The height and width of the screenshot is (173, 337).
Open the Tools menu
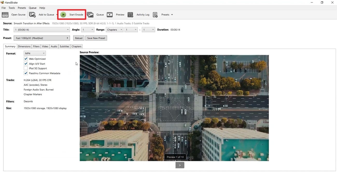(x=12, y=8)
